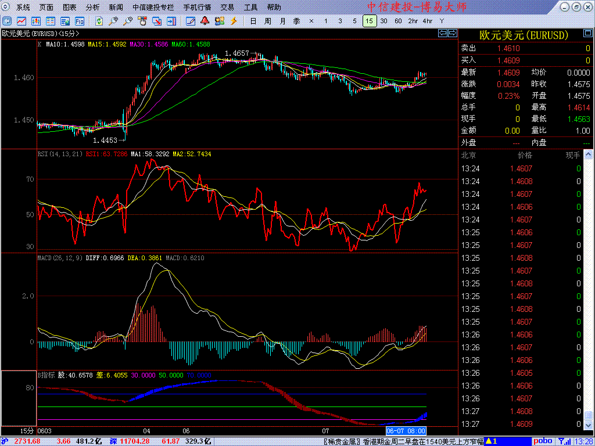
Task: Select the 30-minute period
Action: [383, 21]
